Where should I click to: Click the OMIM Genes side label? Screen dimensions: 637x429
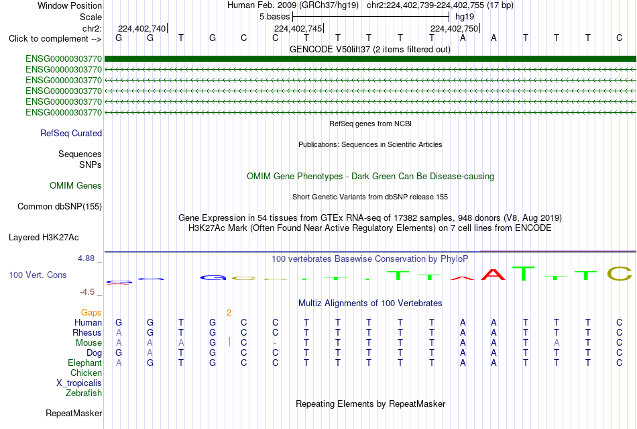point(76,186)
